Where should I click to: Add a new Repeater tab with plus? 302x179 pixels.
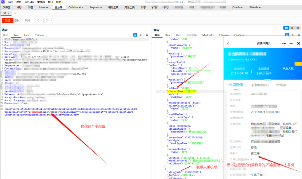(15, 13)
